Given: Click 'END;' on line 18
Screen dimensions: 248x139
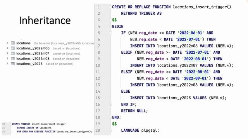Looking at the screenshot, I should pyautogui.click(x=117, y=117).
